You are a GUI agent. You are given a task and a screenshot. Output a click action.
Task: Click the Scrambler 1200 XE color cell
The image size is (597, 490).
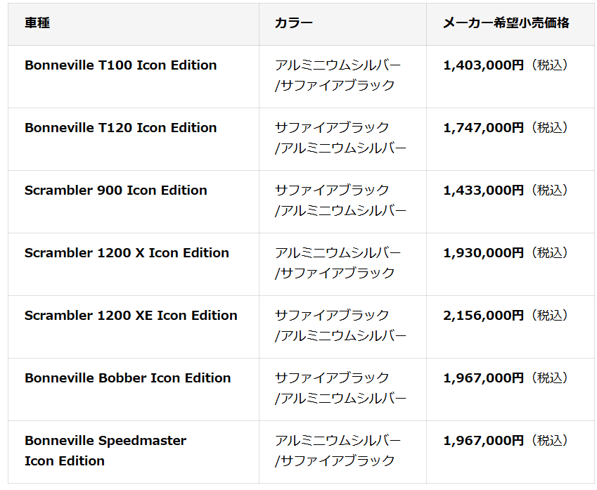pos(340,325)
